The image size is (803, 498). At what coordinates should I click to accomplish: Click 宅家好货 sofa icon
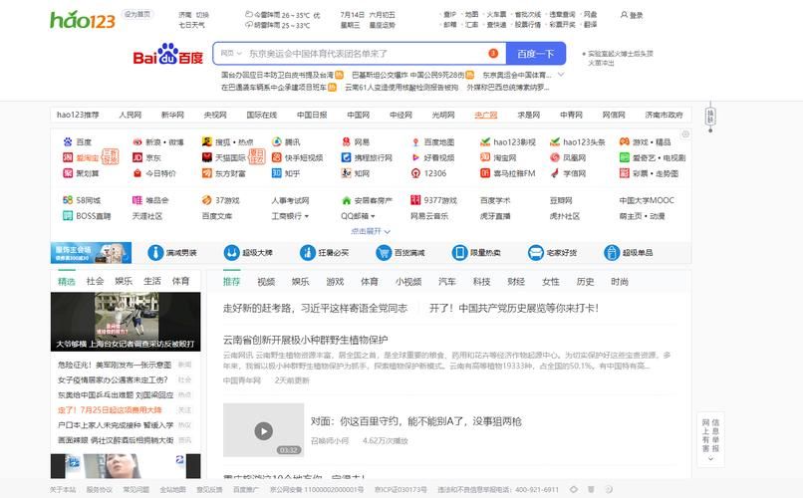point(536,253)
